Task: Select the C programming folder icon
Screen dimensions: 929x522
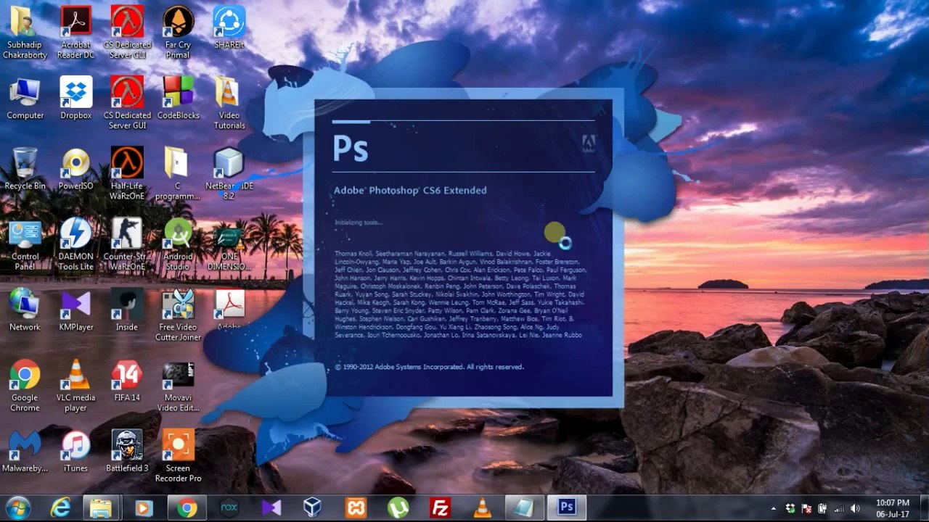Action: (178, 174)
